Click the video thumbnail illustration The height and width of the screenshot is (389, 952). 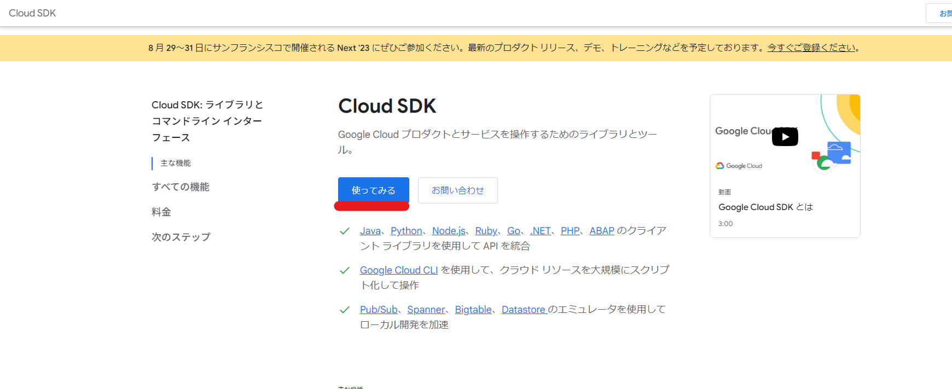pos(785,136)
